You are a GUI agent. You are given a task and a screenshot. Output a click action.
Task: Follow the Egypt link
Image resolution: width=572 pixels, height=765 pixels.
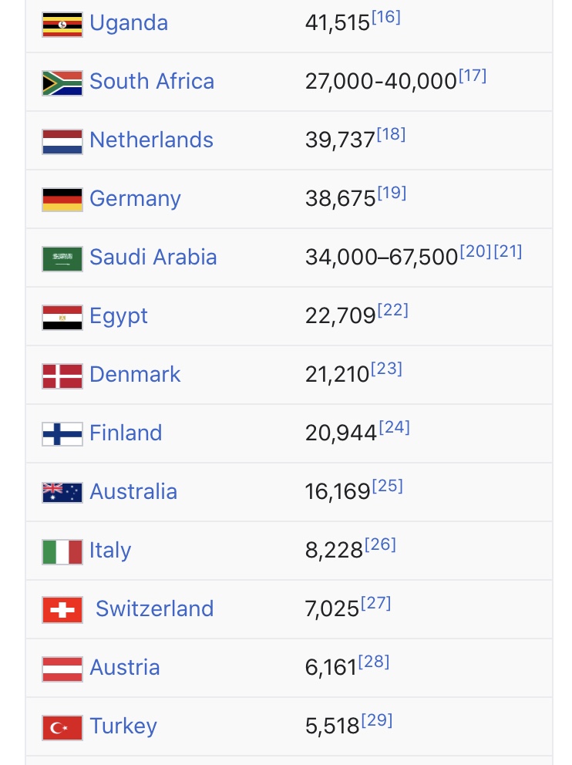(119, 316)
